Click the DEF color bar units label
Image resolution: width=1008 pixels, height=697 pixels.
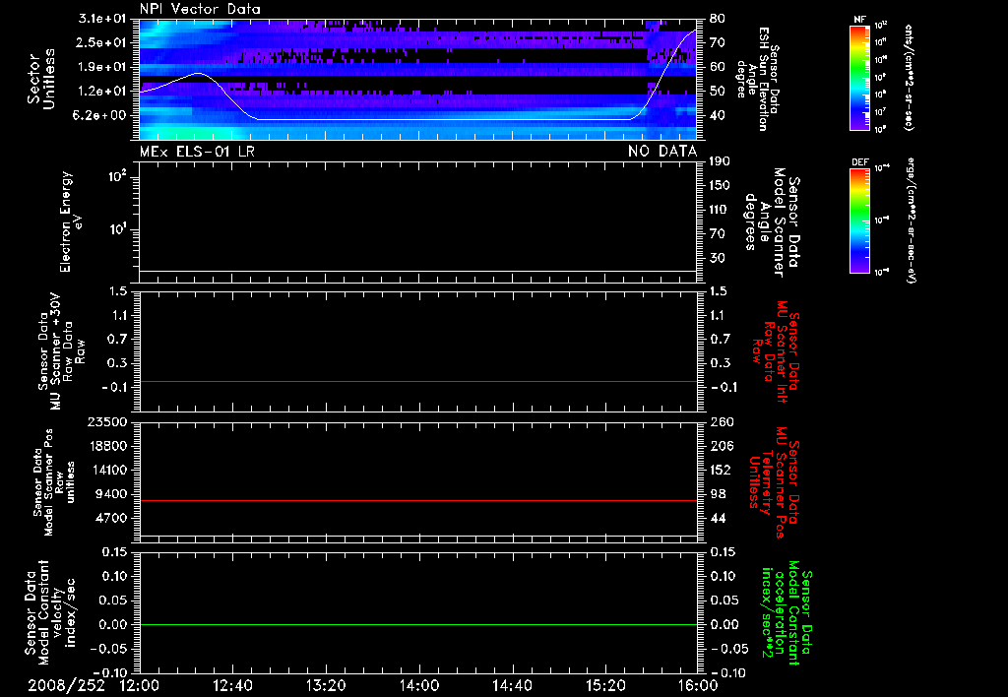pyautogui.click(x=912, y=221)
